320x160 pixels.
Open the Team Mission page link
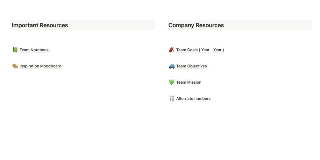[x=189, y=82]
